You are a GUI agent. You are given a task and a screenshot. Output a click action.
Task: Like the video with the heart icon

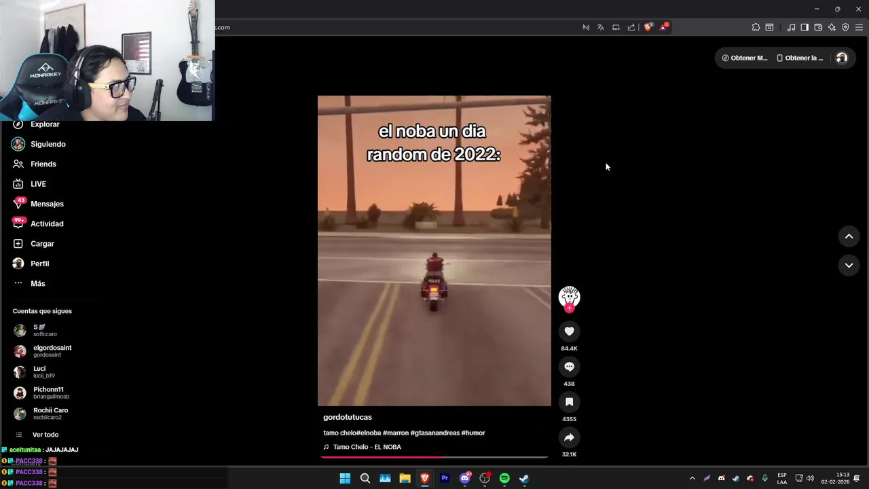click(569, 331)
